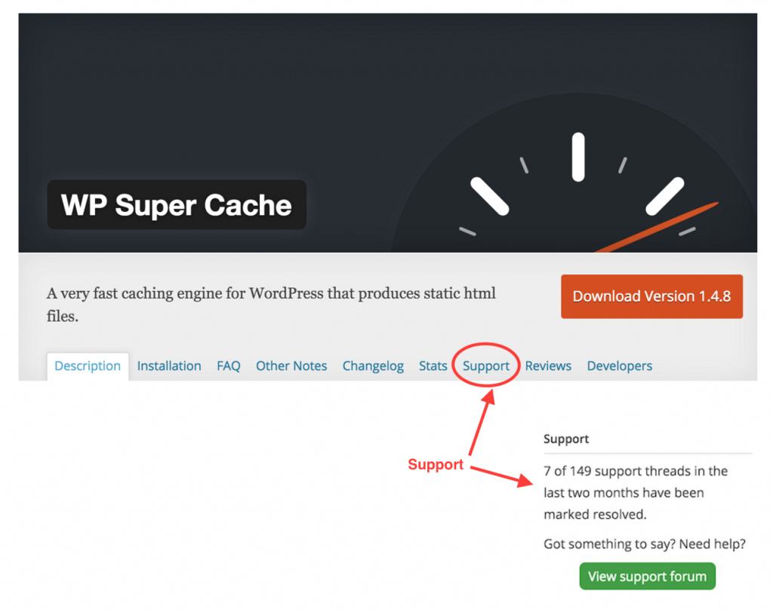Viewport: 773px width, 610px height.
Task: Click the WP Super Cache banner title
Action: 177,205
